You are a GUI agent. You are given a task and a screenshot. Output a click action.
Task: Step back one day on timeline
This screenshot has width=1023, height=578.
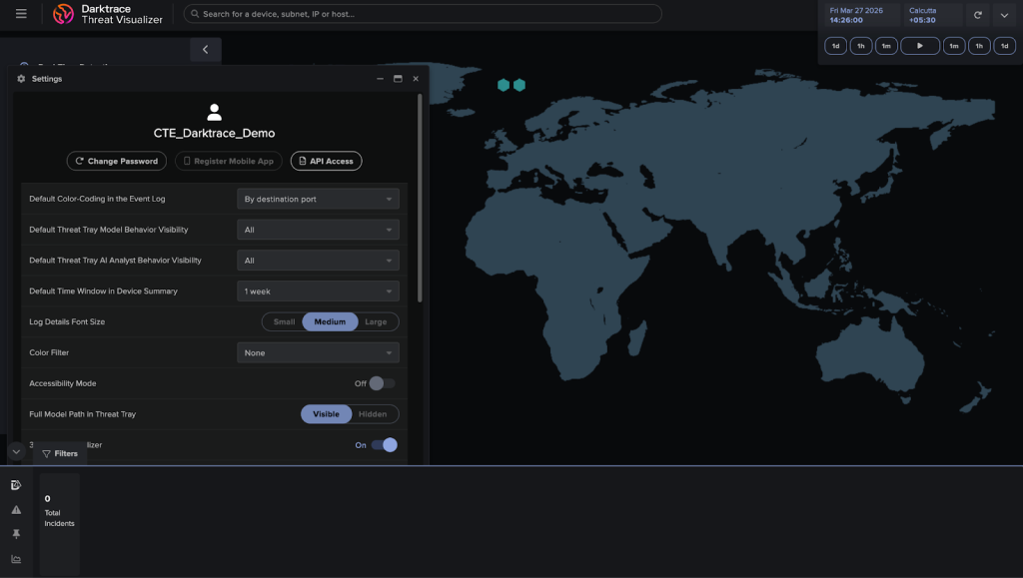(836, 46)
